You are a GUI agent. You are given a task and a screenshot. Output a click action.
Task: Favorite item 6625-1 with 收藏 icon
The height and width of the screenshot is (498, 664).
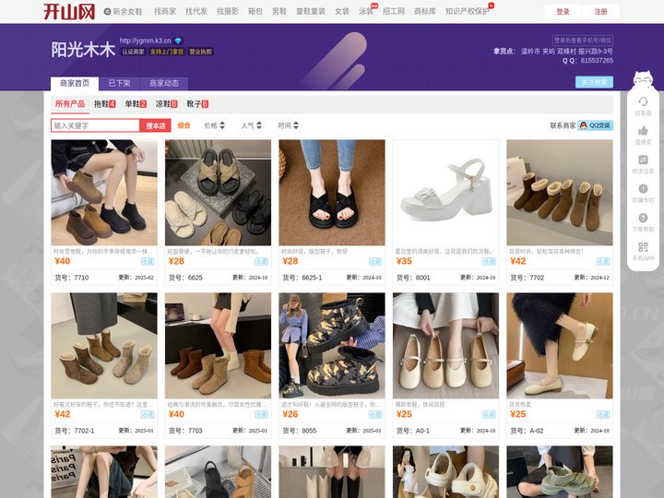tap(375, 261)
